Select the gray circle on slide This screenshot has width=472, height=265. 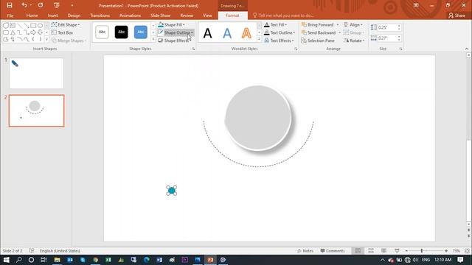click(258, 118)
